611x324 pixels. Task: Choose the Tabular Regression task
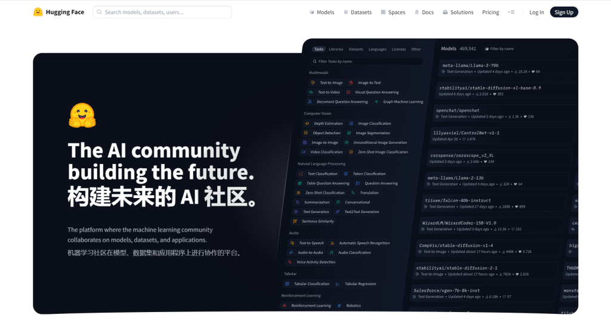click(360, 284)
